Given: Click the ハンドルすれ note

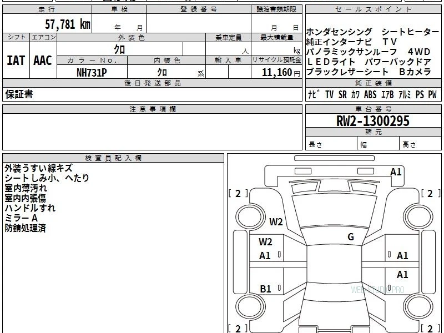Looking at the screenshot, I should 30,208.
